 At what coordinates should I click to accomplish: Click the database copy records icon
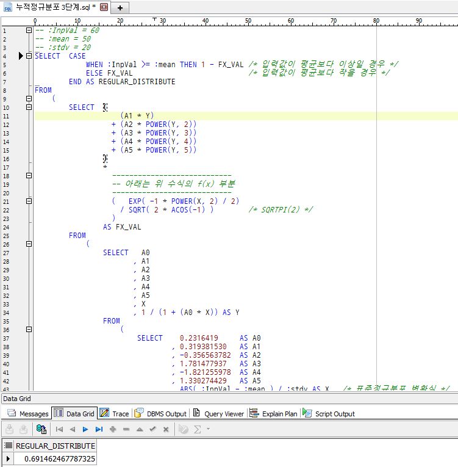41,429
